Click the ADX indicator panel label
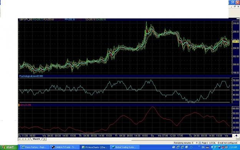The width and height of the screenshot is (240, 150). [25, 105]
